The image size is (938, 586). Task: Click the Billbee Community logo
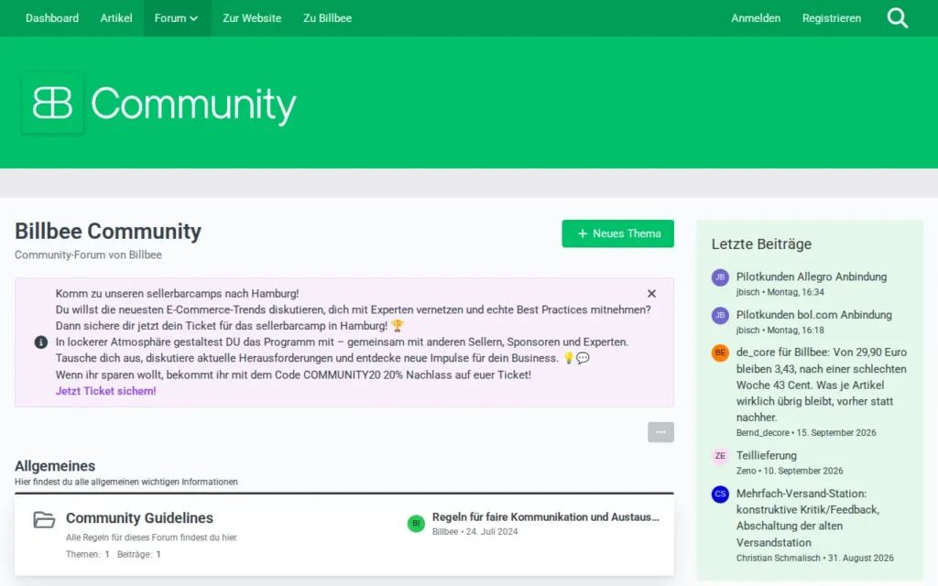[159, 103]
